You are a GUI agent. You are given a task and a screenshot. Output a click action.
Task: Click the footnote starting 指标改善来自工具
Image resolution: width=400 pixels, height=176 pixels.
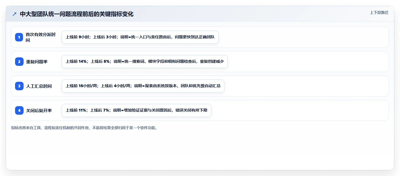pyautogui.click(x=84, y=128)
